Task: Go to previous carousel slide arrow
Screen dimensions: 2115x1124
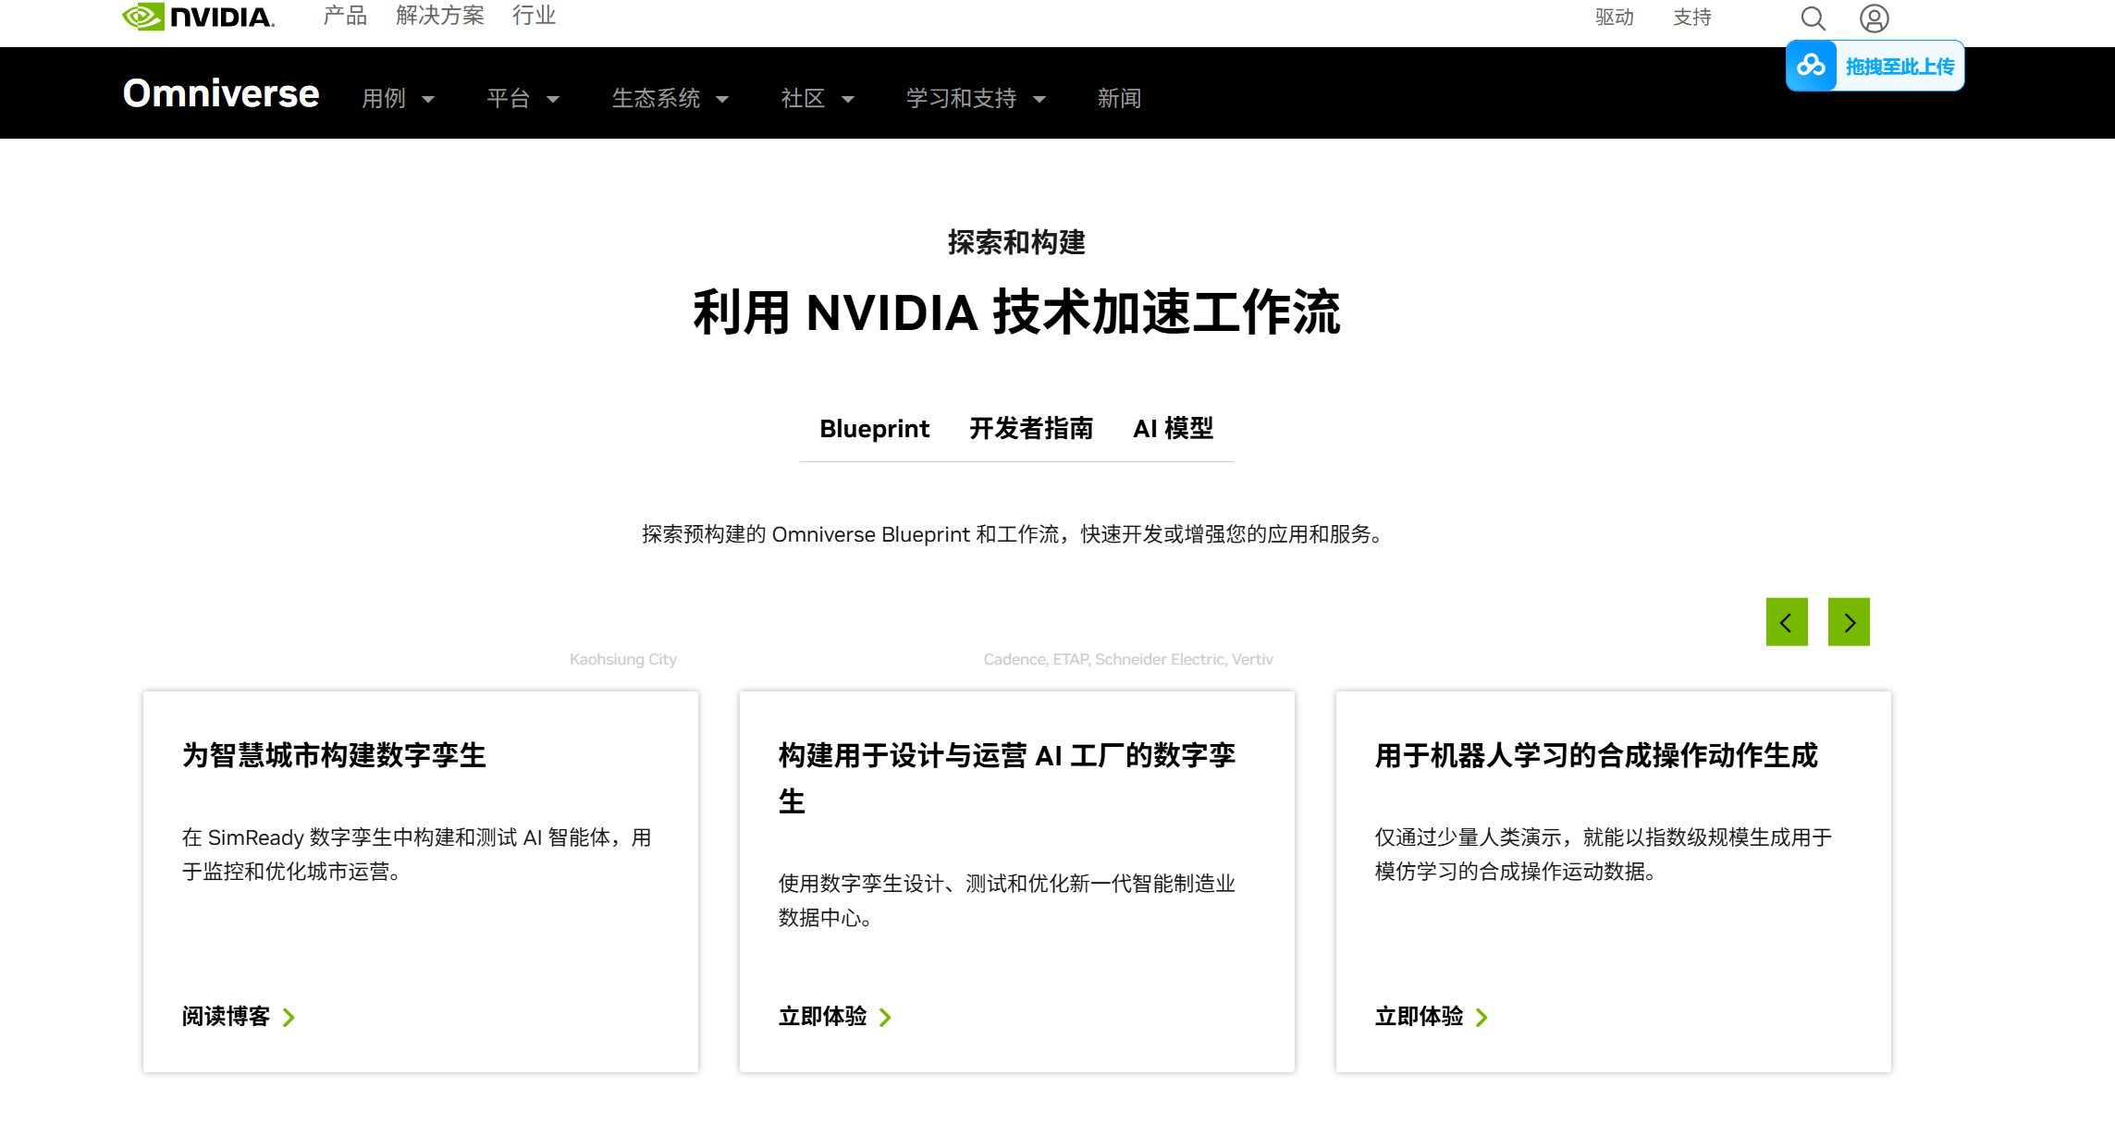Action: (x=1786, y=622)
